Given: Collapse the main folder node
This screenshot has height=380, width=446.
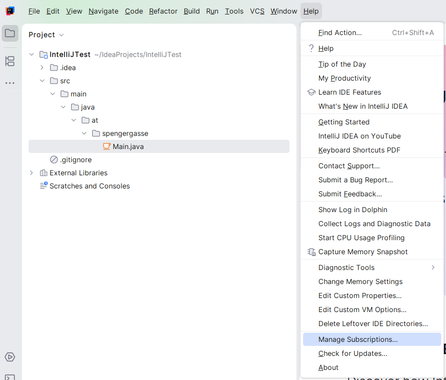Looking at the screenshot, I should 53,94.
